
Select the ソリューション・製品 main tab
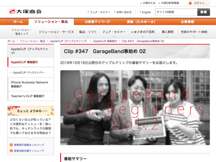51,22
